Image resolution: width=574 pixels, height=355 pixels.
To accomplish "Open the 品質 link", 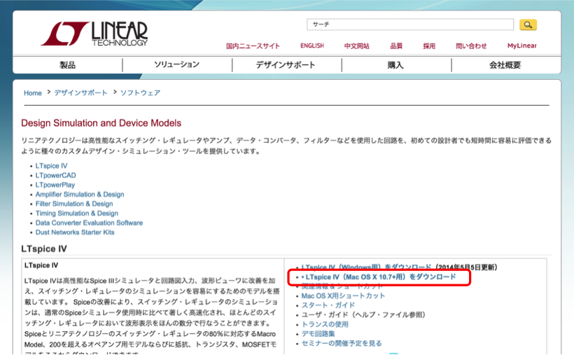I will pos(396,46).
